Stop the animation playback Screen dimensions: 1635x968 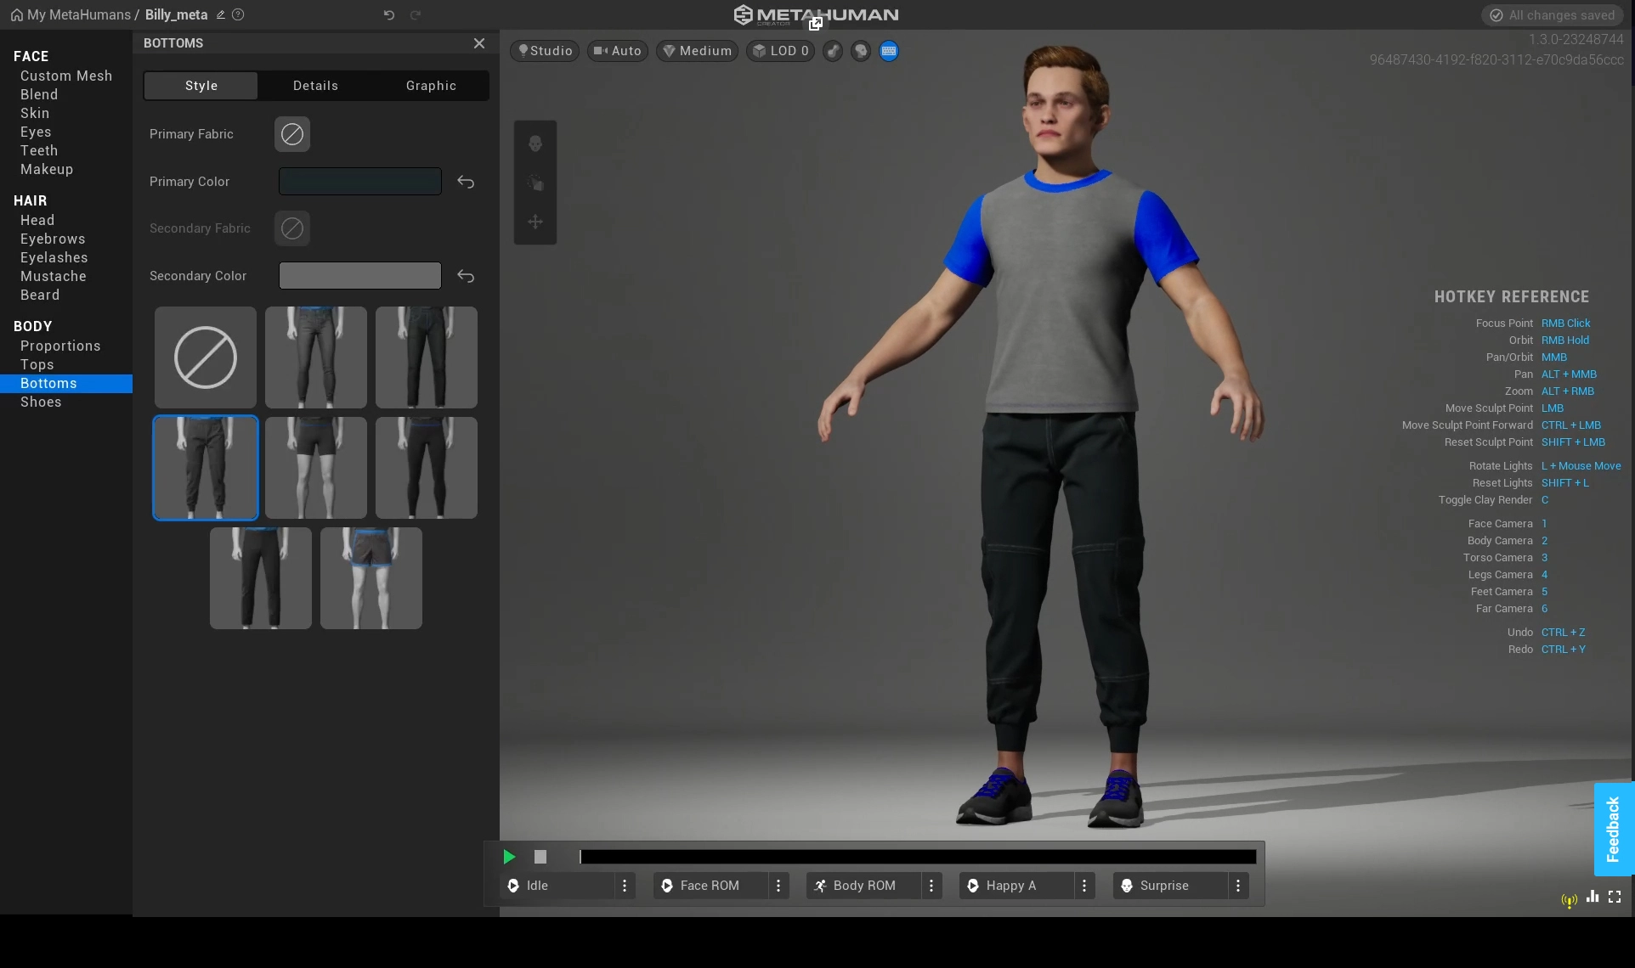pos(540,857)
